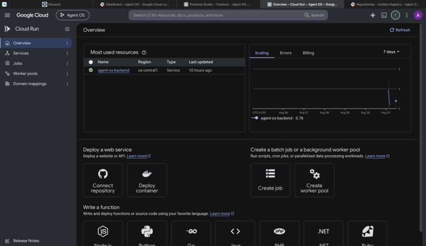
Task: Switch to the Scaling tab
Action: click(x=262, y=53)
